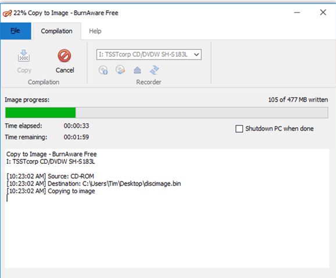
Task: Click the refresh drives icon
Action: click(x=154, y=70)
